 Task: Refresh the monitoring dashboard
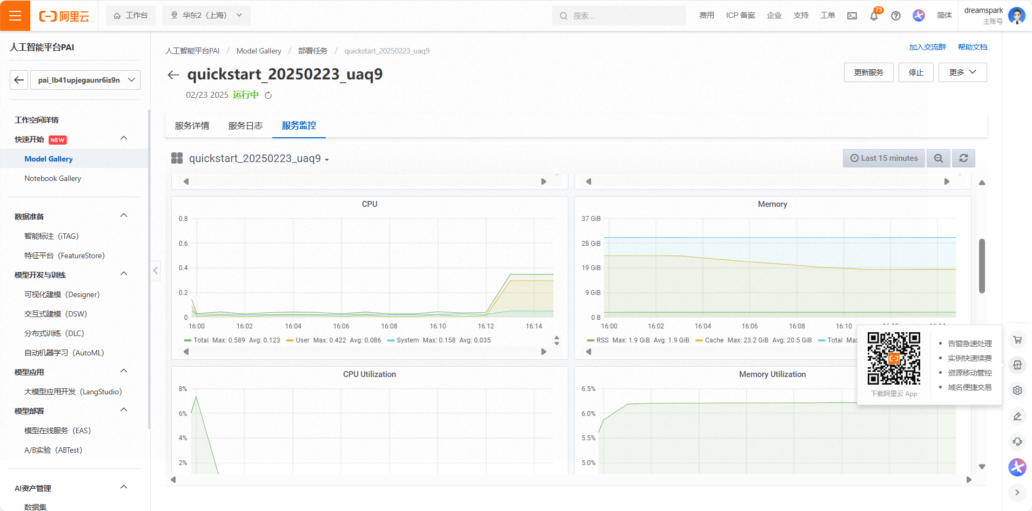click(963, 158)
